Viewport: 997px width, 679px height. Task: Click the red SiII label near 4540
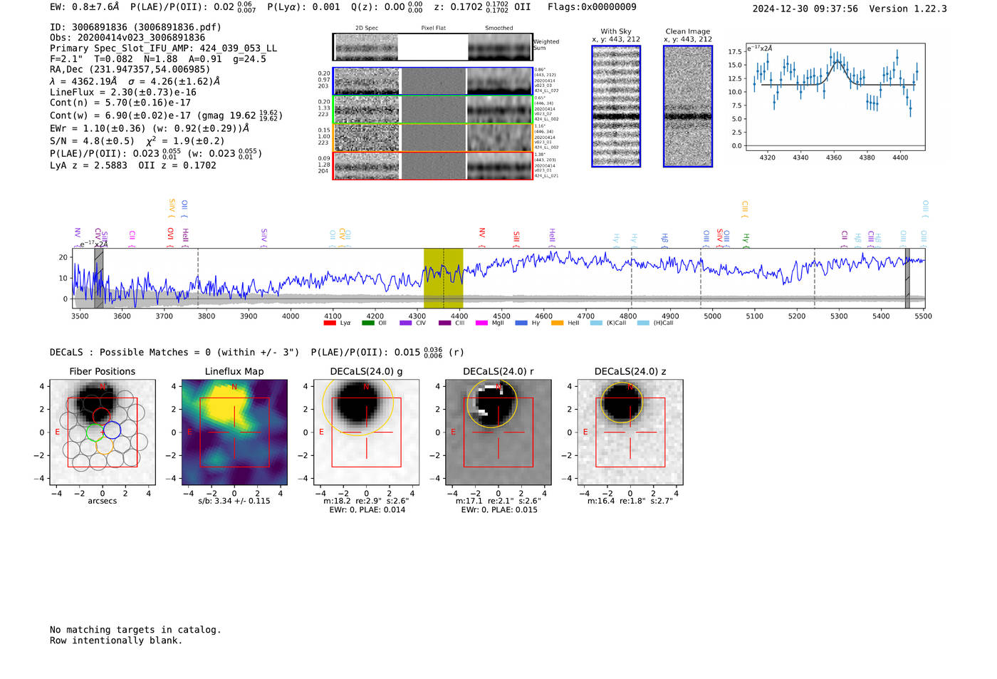(516, 239)
